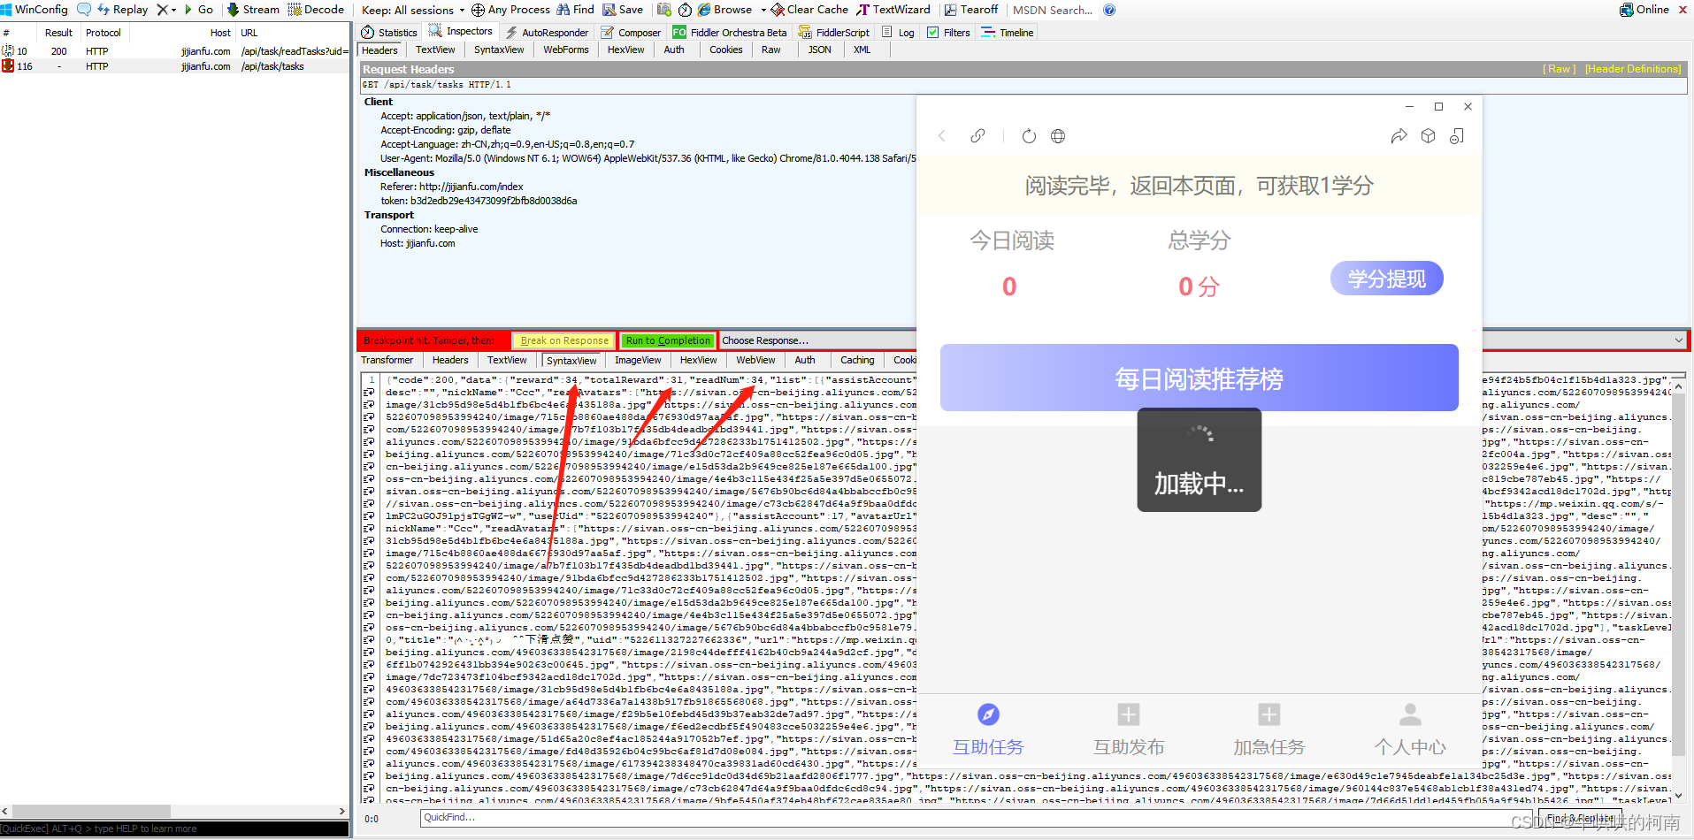Replay the selected session
1694x840 pixels.
122,10
